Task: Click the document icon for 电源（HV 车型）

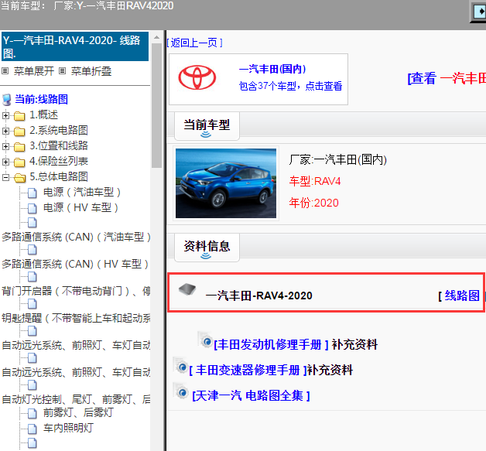Action: coord(33,208)
